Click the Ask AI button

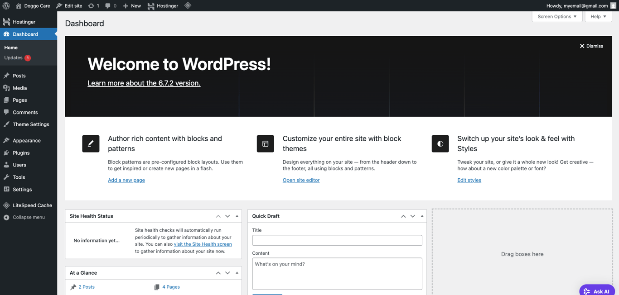(x=596, y=290)
